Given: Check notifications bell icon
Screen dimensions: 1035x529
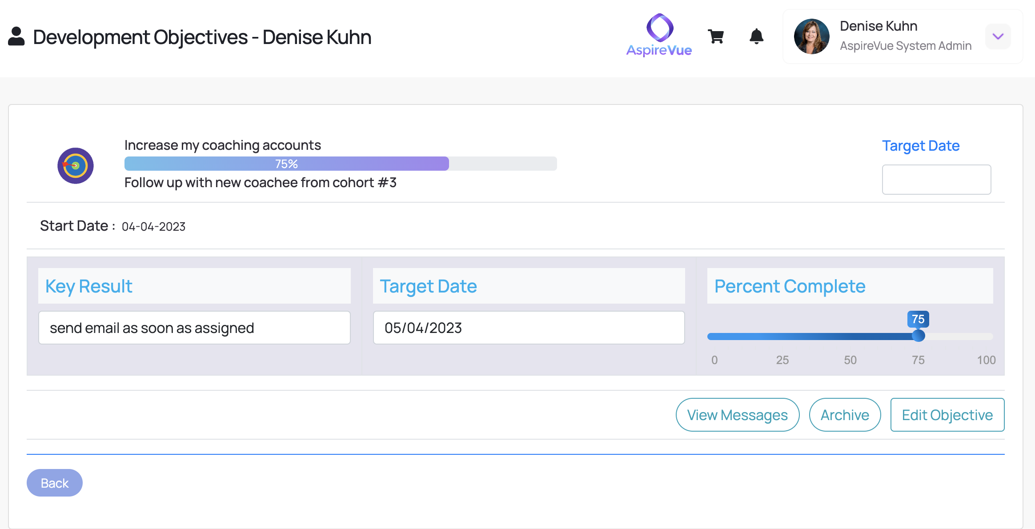Looking at the screenshot, I should click(x=756, y=36).
